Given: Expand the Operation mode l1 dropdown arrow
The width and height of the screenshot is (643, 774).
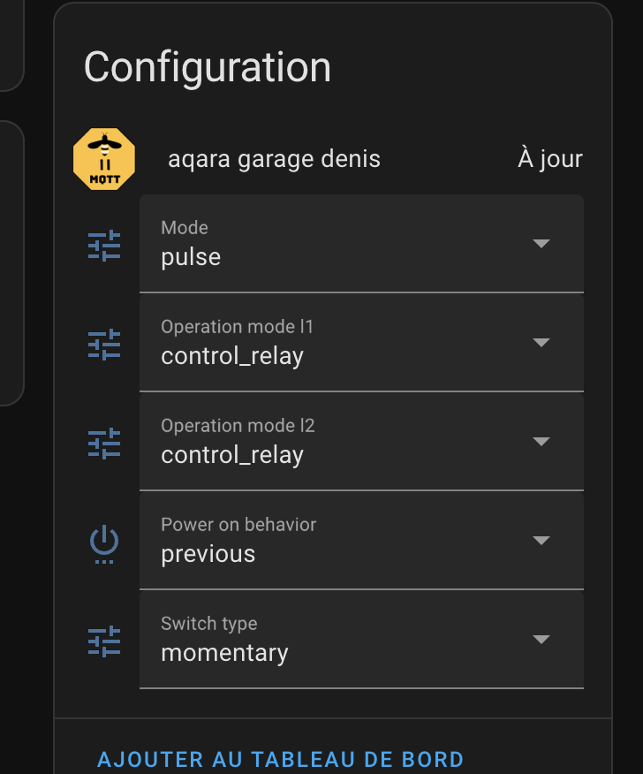Looking at the screenshot, I should coord(541,342).
